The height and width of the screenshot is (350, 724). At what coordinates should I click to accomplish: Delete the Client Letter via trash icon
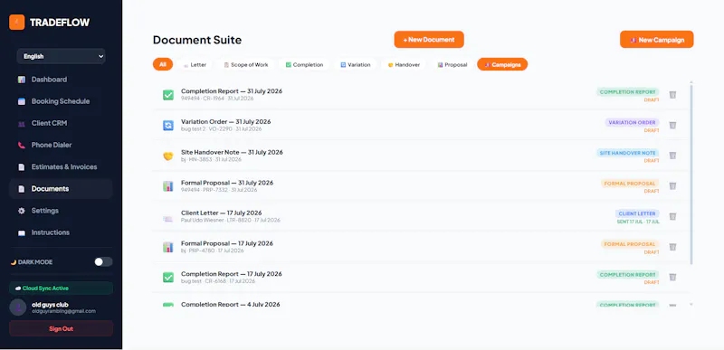[672, 216]
